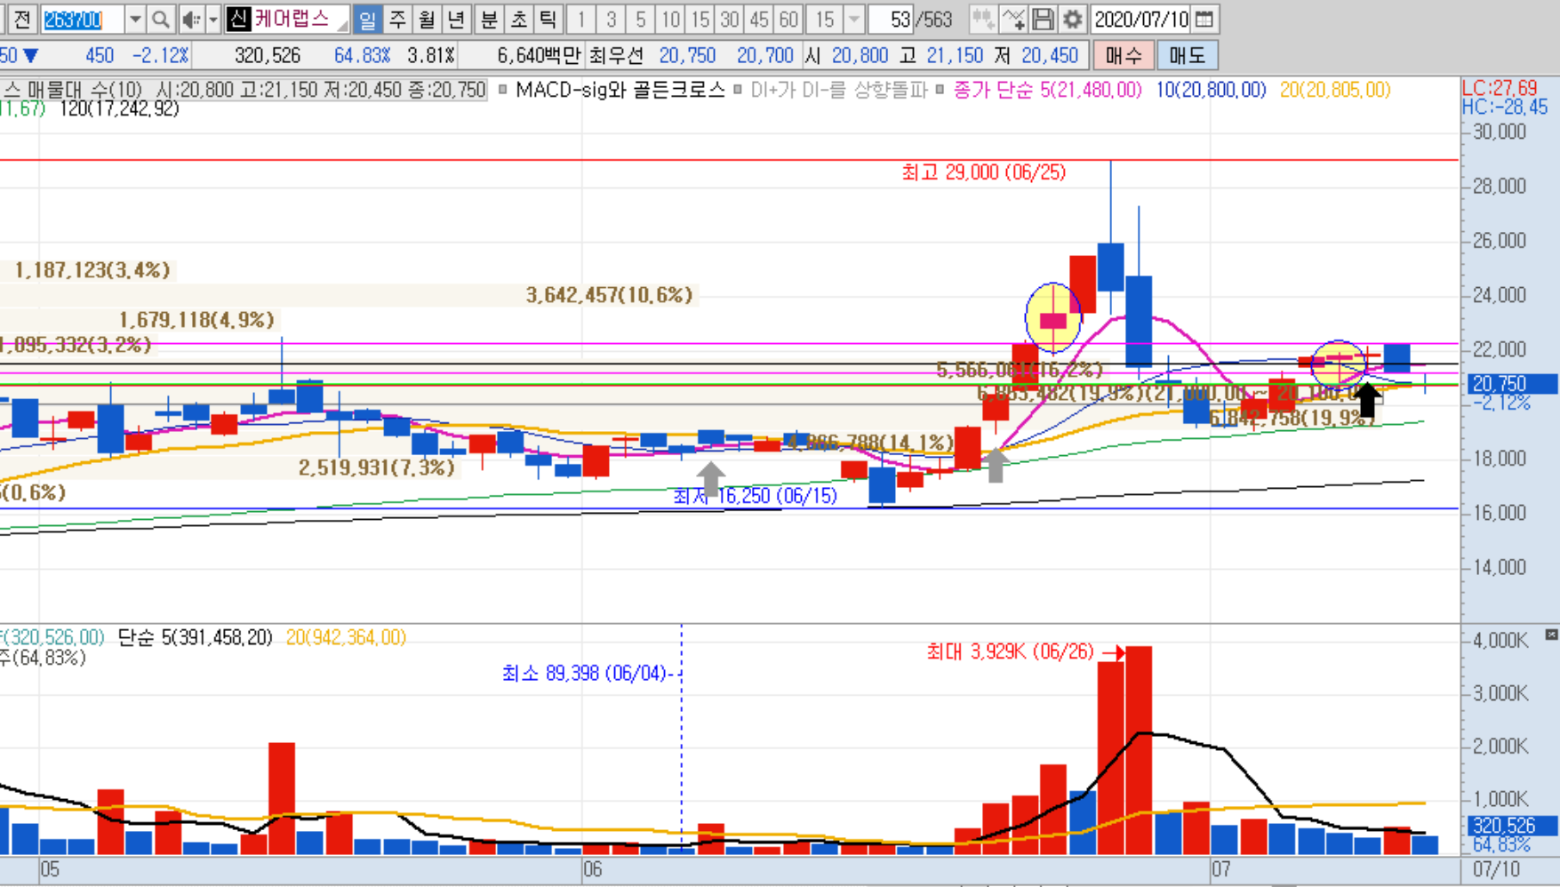The width and height of the screenshot is (1560, 887).
Task: Click the stock search magnifier icon
Action: click(160, 19)
